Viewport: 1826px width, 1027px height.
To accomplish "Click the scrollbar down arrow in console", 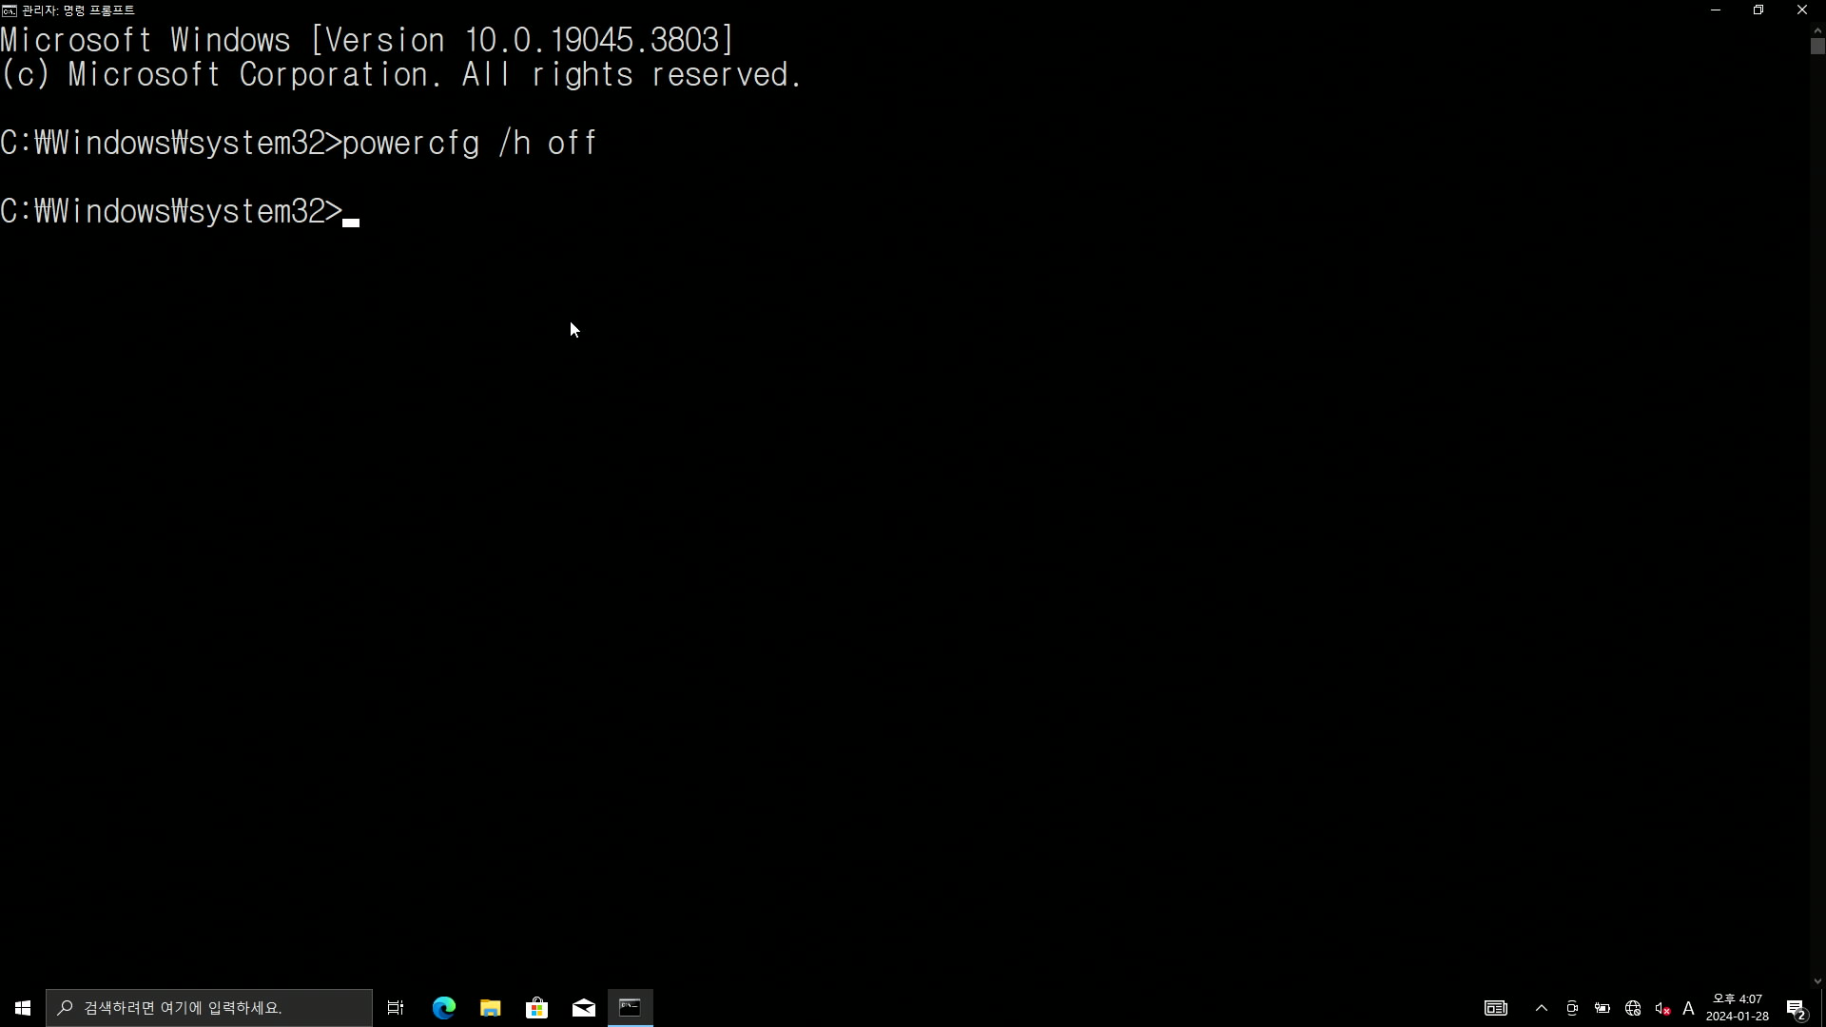I will (x=1817, y=981).
